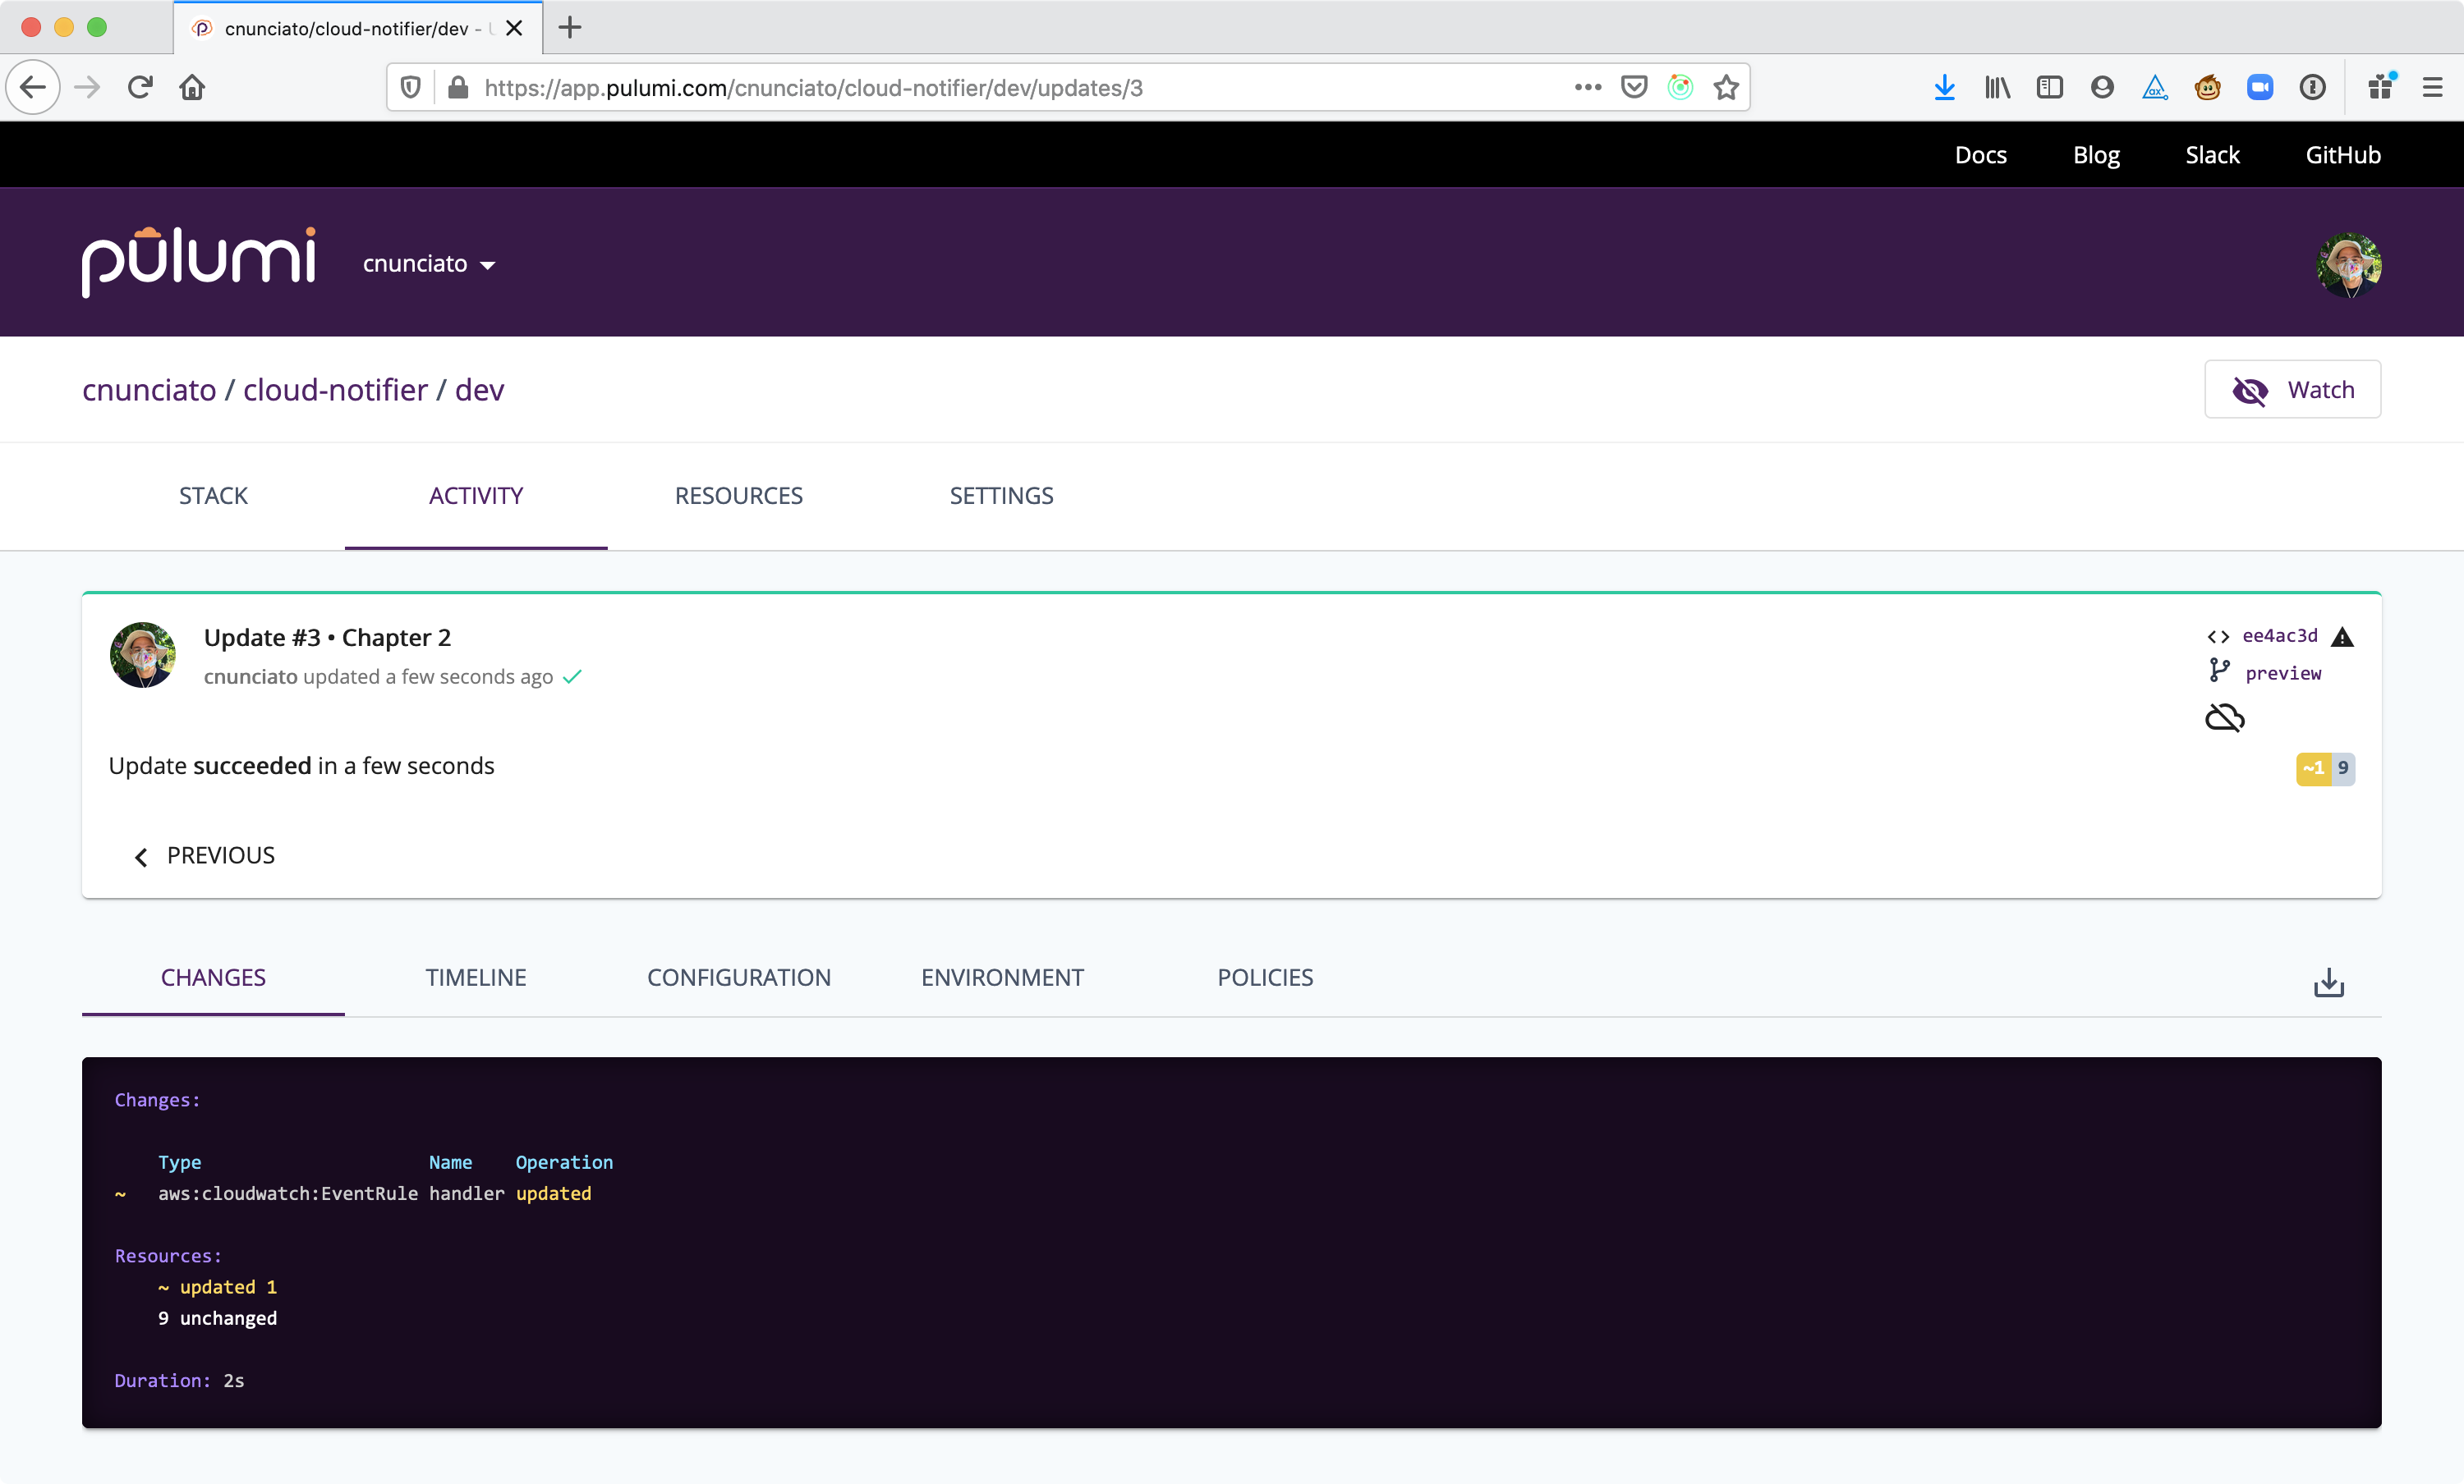This screenshot has width=2464, height=1484.
Task: Switch to the STACK tab
Action: click(x=213, y=496)
